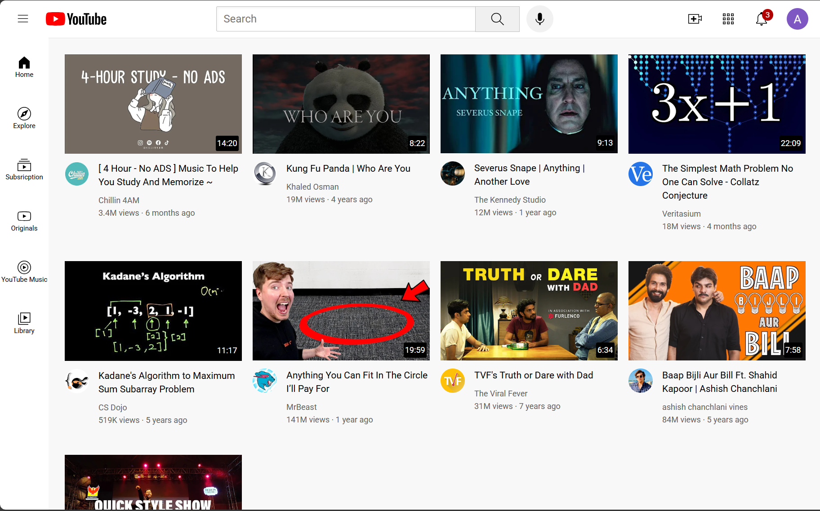Select Home in the left sidebar

click(24, 67)
